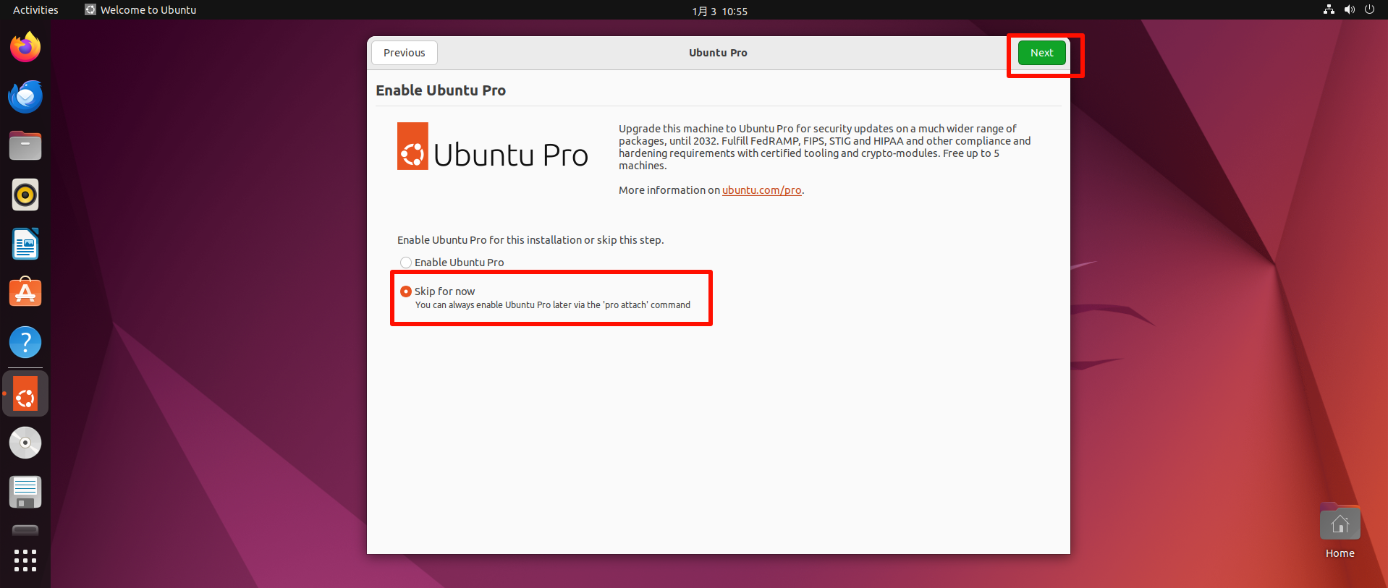The image size is (1388, 588).
Task: Open the power menu icon
Action: click(1369, 9)
